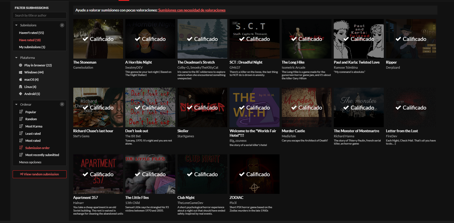This screenshot has width=454, height=223.
Task: Open SCT : Dreadful Night title link
Action: coord(246,62)
